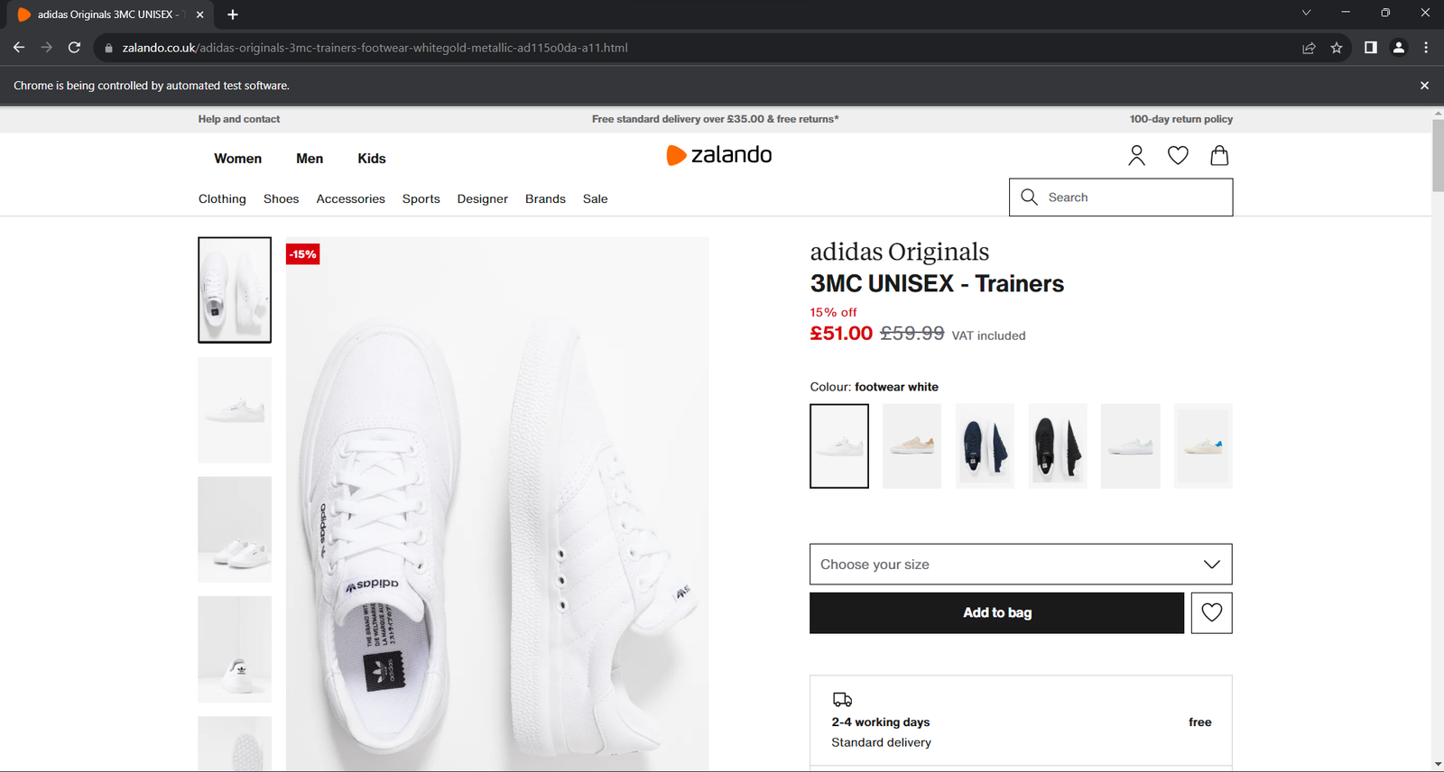Click the share page icon in address bar
Image resolution: width=1444 pixels, height=772 pixels.
[x=1309, y=48]
